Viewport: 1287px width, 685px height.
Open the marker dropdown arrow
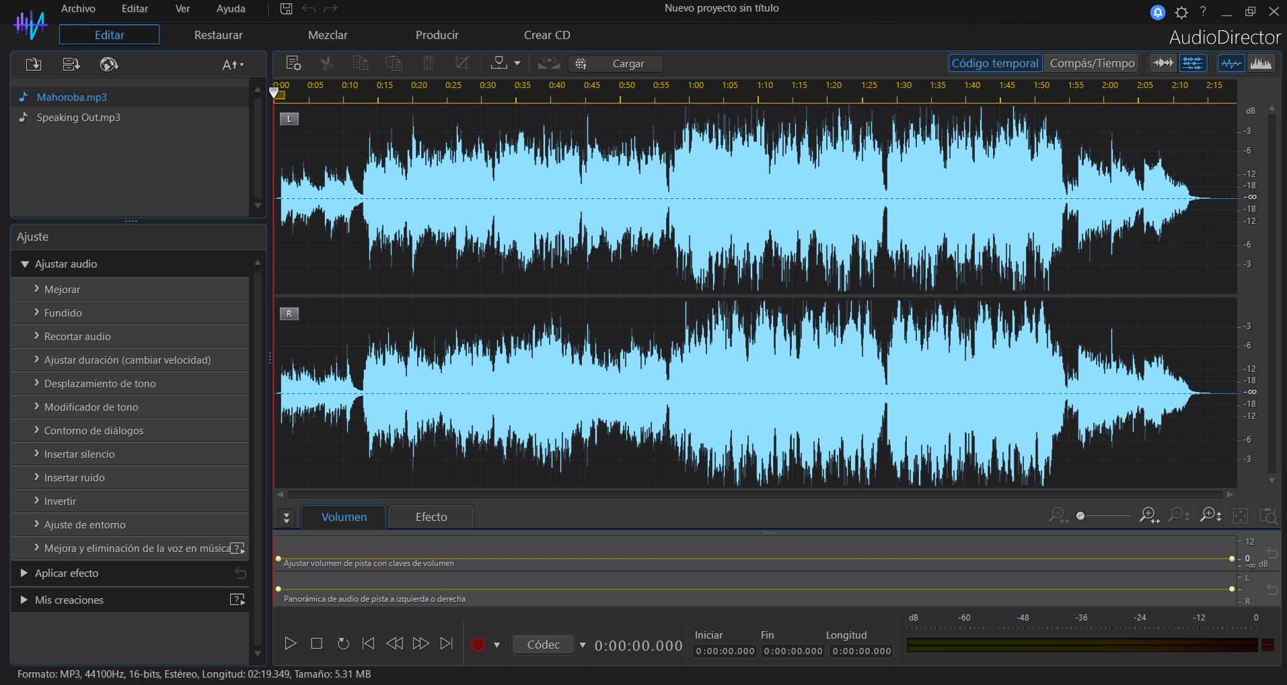click(x=517, y=63)
